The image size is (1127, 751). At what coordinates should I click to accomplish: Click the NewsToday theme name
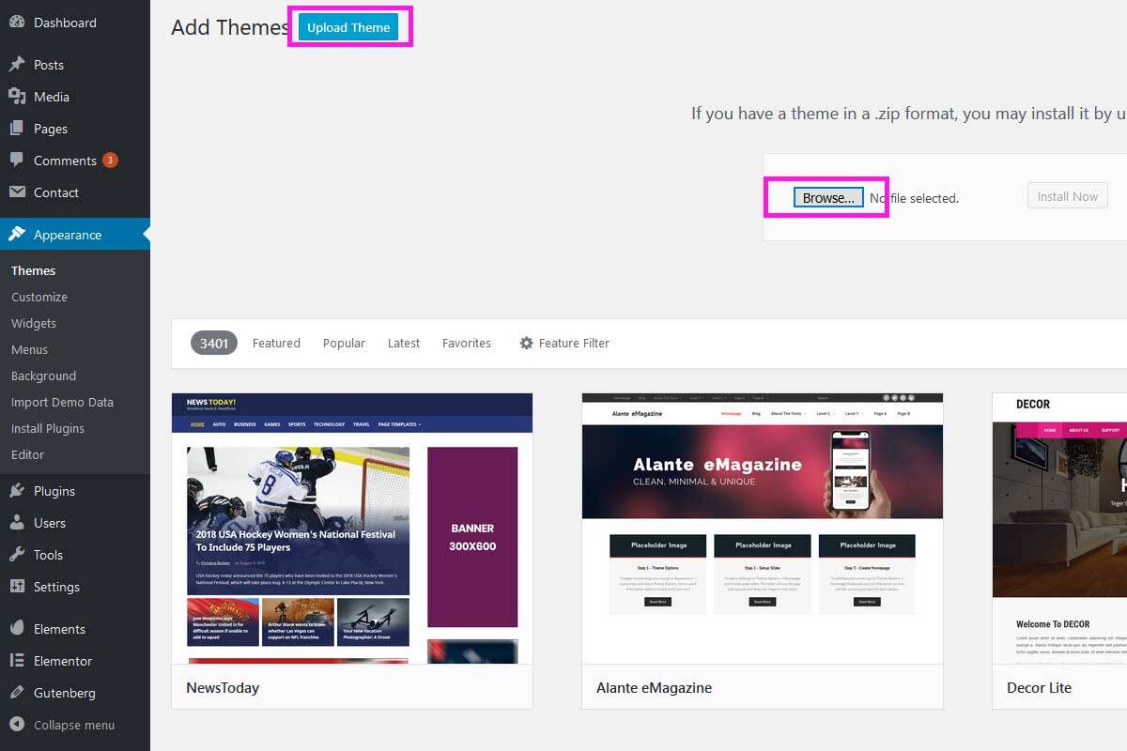coord(223,688)
